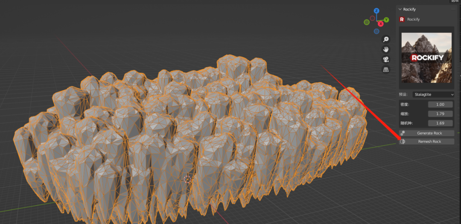Click the negative Z blue circle on gizmo

pyautogui.click(x=376, y=31)
